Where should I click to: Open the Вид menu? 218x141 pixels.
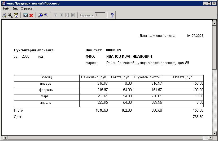coord(15,8)
